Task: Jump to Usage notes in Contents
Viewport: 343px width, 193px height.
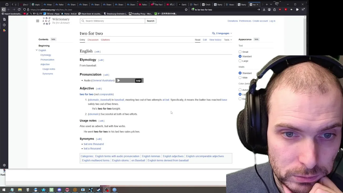Action: click(x=49, y=69)
